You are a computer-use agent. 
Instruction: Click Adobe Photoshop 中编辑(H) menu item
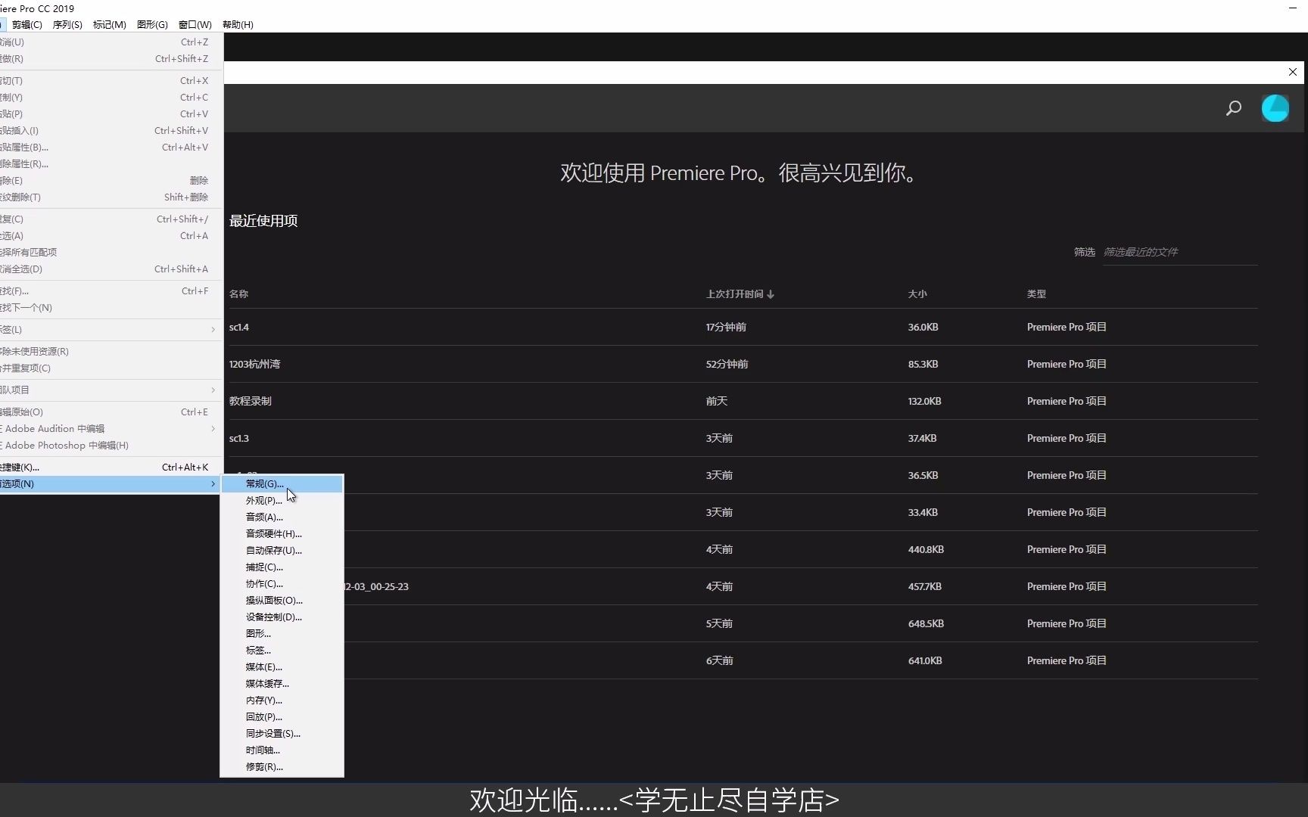coord(110,445)
